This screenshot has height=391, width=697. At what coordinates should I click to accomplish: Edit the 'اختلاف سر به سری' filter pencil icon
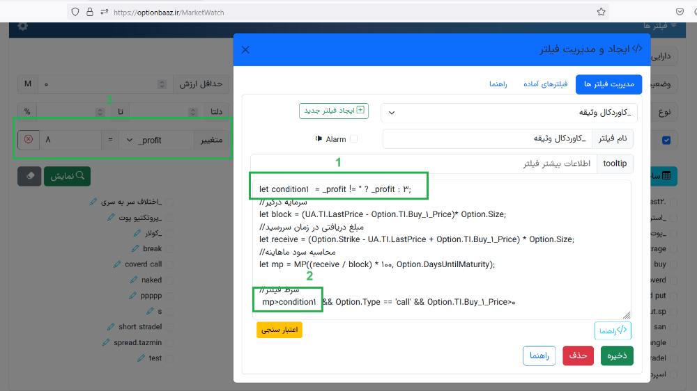coord(93,202)
